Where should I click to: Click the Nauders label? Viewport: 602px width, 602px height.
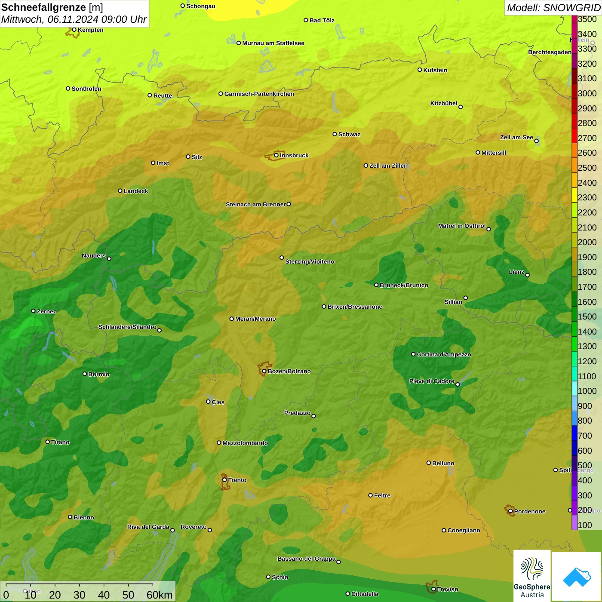tap(94, 255)
